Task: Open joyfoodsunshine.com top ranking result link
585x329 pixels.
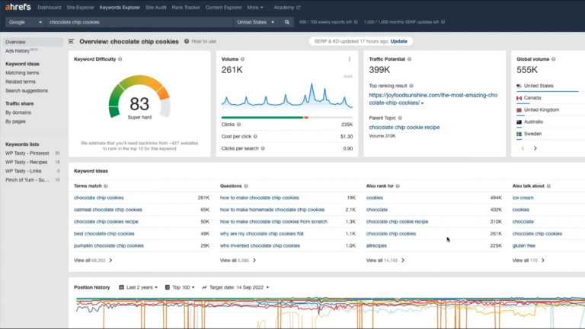Action: [433, 99]
